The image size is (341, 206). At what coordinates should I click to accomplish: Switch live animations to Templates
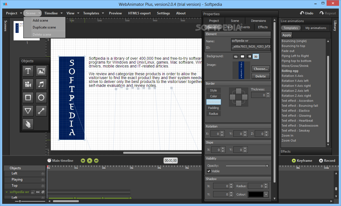click(x=291, y=28)
